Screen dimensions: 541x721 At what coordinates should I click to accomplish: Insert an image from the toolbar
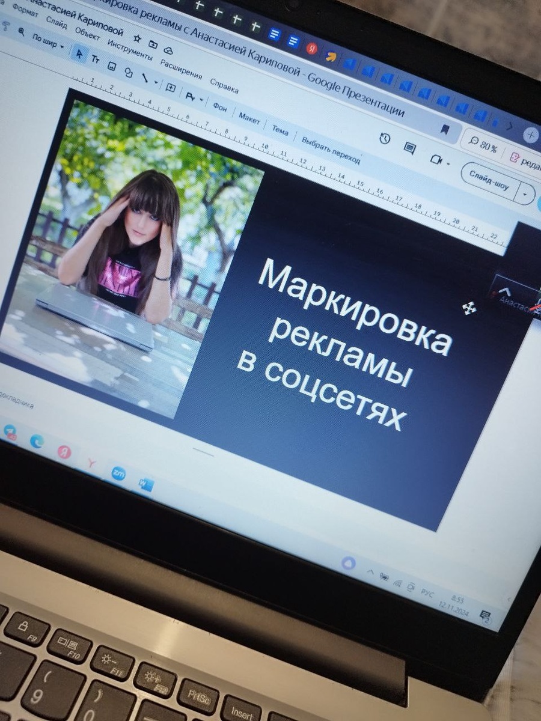[112, 65]
